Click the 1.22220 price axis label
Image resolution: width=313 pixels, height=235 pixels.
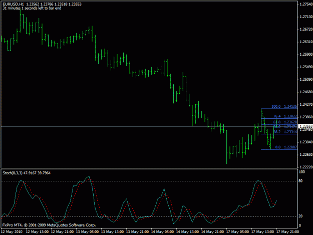[x=306, y=167]
